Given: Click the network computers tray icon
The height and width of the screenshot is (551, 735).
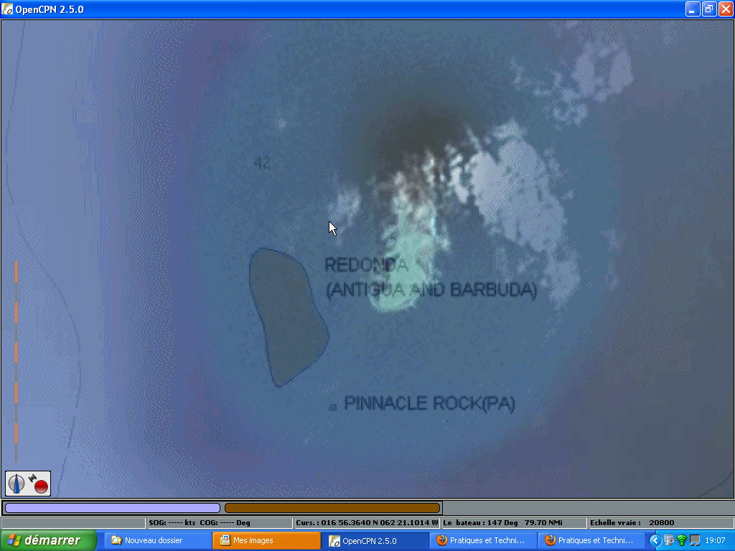Looking at the screenshot, I should (x=669, y=540).
